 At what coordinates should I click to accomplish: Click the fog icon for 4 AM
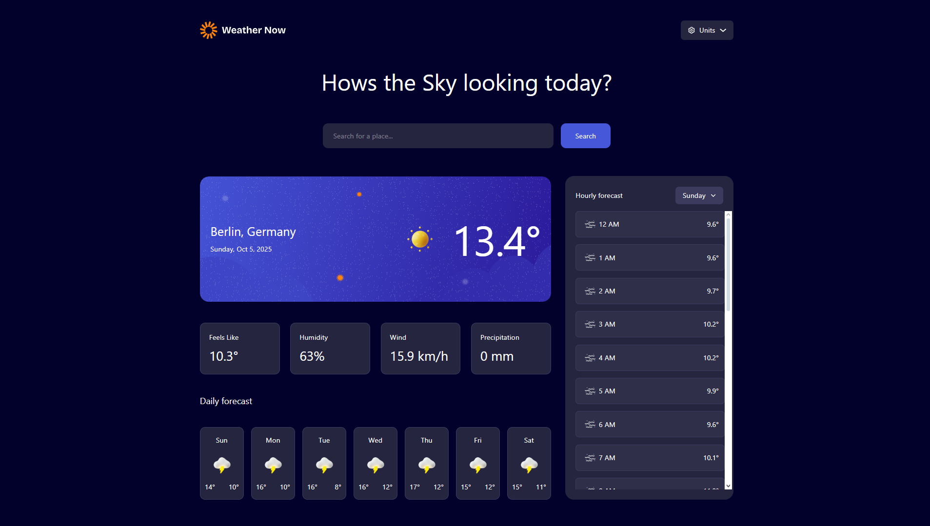590,358
